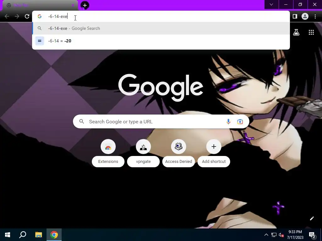
Task: Click Add shortcut tile
Action: [x=214, y=153]
